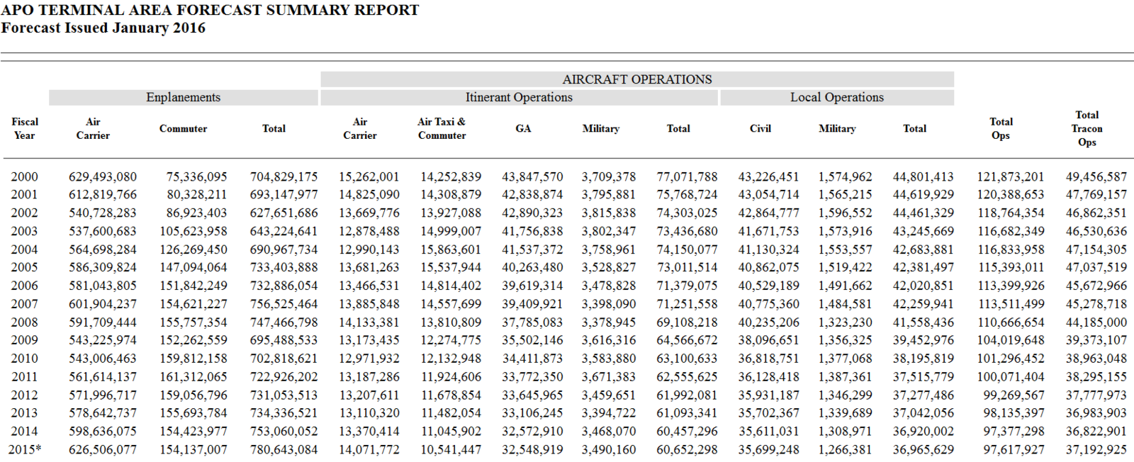Click the Total Ops column header
Image resolution: width=1134 pixels, height=462 pixels.
(x=1001, y=128)
